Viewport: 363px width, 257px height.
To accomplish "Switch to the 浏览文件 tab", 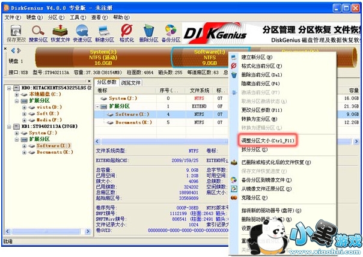I will (x=131, y=83).
